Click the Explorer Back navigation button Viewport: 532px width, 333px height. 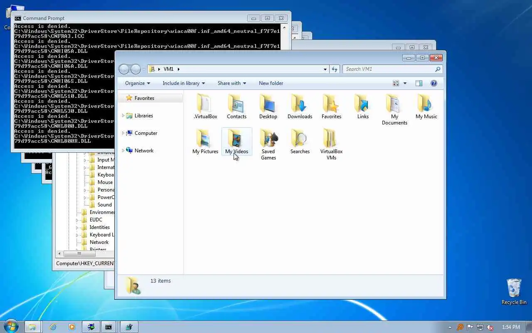(124, 69)
